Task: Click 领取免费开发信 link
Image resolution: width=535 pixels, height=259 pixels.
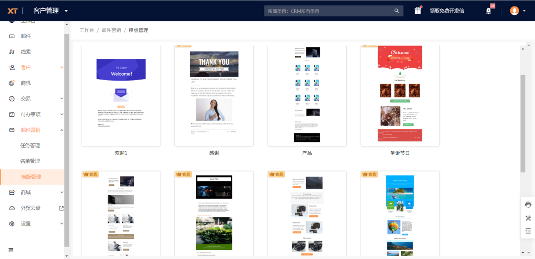Action: pos(447,11)
